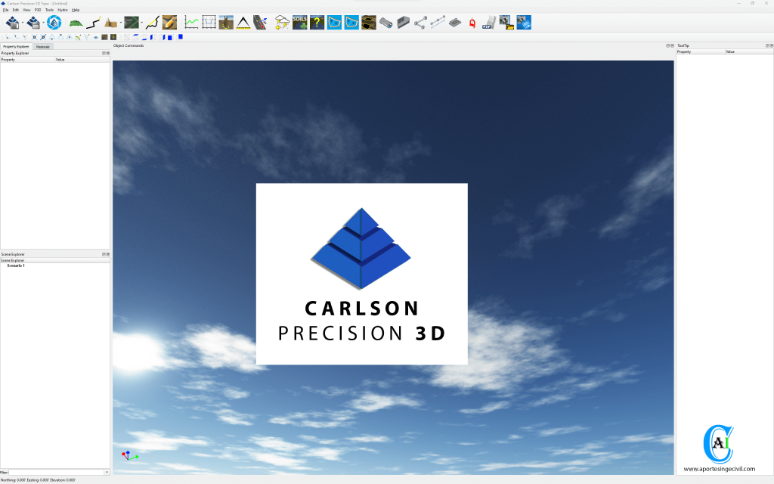Select the pencil sketch tool
774x484 pixels.
click(x=168, y=23)
